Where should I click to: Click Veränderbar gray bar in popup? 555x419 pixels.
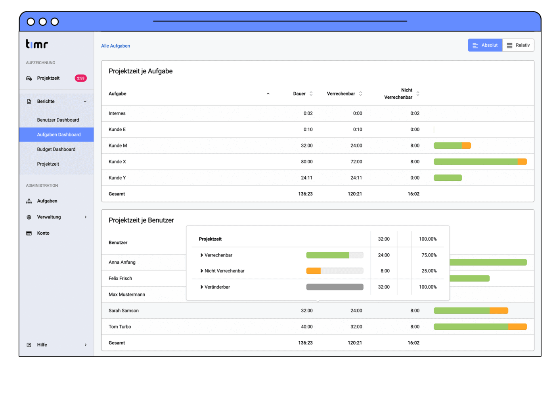(335, 287)
